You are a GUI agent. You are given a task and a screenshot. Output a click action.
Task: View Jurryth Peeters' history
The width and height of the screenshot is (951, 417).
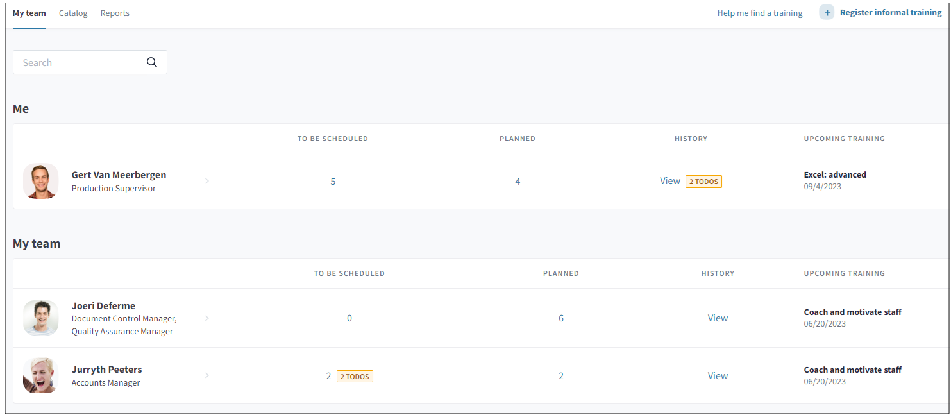pyautogui.click(x=718, y=376)
